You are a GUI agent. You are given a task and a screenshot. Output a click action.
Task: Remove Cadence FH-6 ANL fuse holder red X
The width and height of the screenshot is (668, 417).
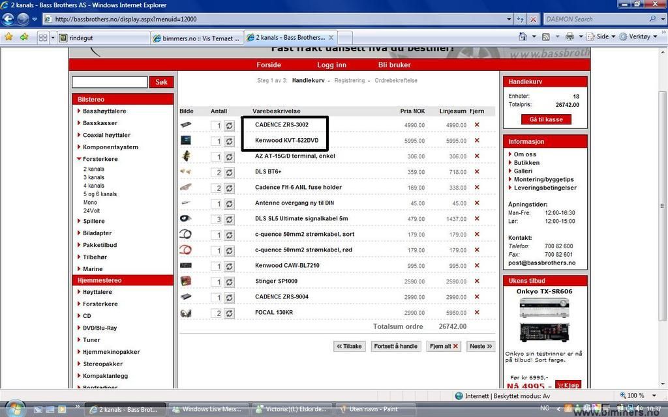tap(477, 187)
